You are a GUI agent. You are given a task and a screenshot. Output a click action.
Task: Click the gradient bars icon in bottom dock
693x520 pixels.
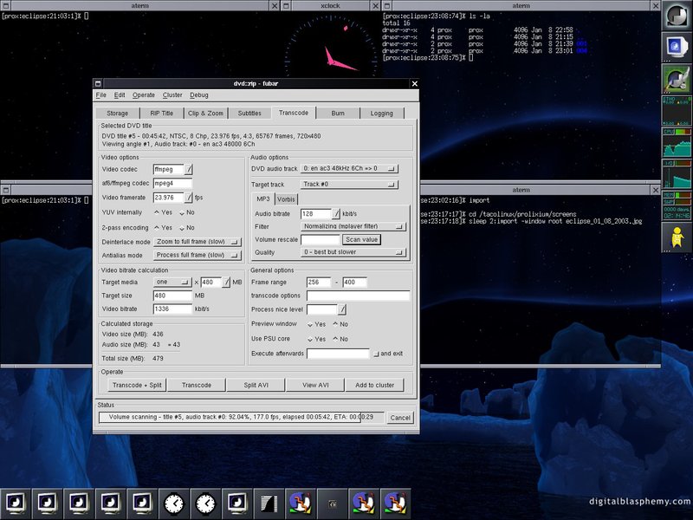(x=268, y=502)
